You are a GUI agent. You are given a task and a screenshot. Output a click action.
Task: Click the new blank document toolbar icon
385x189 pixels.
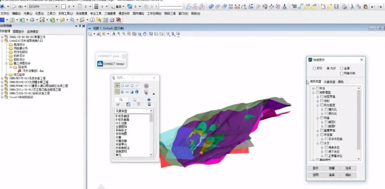323,6
